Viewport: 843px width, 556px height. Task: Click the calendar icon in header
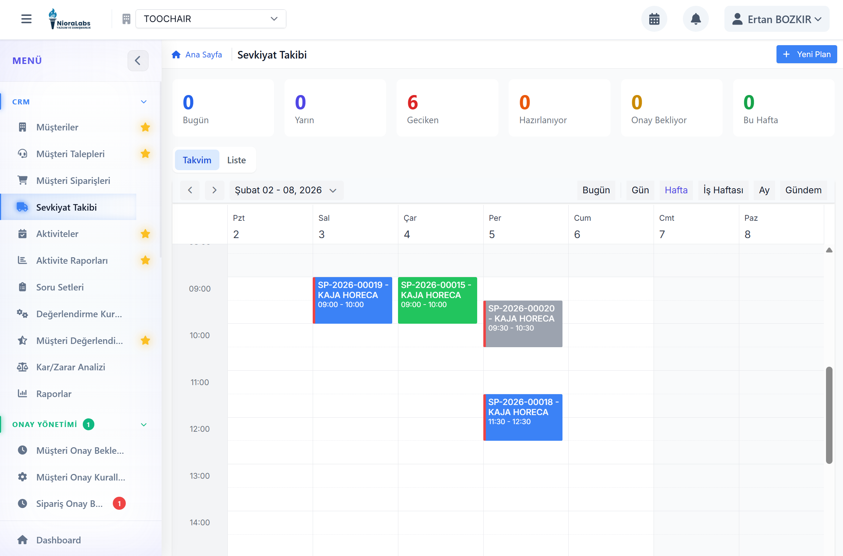pyautogui.click(x=654, y=19)
